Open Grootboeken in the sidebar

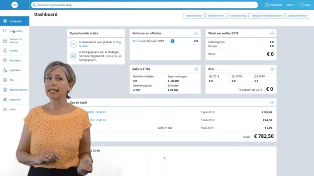click(x=14, y=70)
